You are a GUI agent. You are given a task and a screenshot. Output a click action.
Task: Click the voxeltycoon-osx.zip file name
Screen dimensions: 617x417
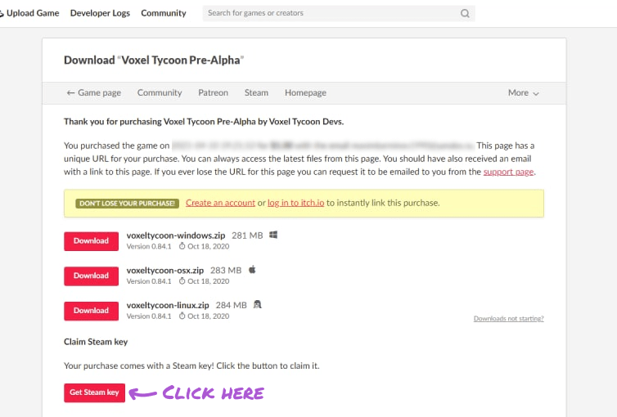pos(164,271)
